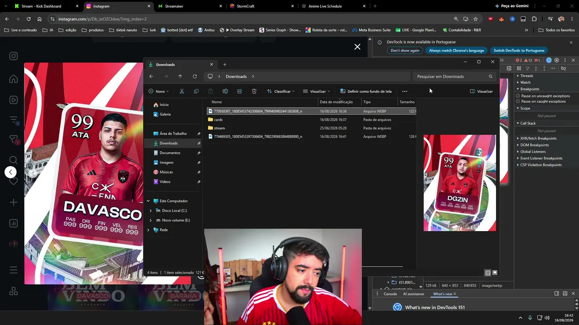579x325 pixels.
Task: Click Don't show again in DevTools banner
Action: click(405, 51)
